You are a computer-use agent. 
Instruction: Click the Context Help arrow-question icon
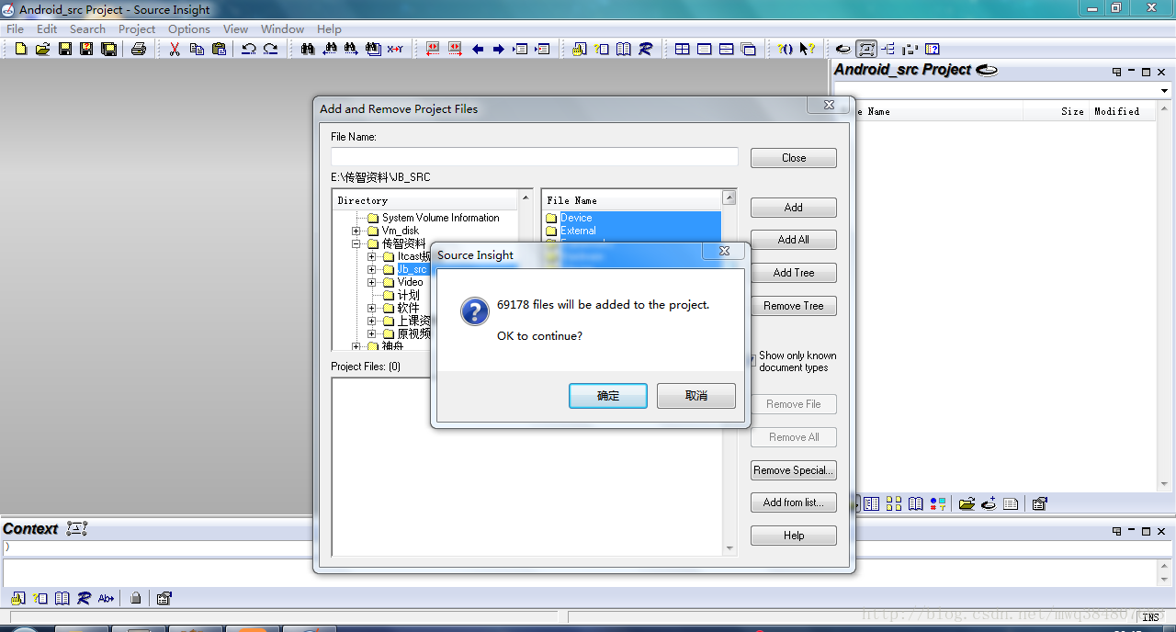(x=807, y=49)
